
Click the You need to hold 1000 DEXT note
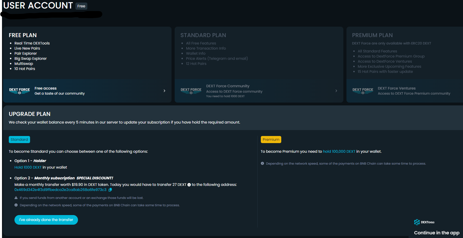click(x=225, y=96)
